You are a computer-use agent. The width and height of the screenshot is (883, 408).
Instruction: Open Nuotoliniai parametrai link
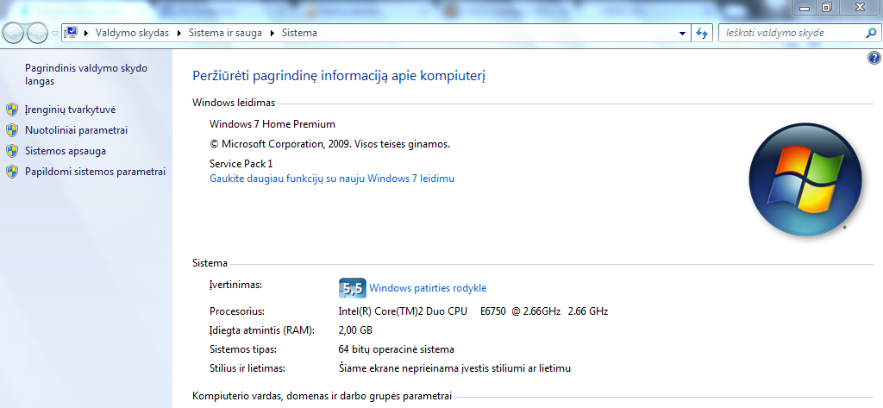pyautogui.click(x=76, y=130)
